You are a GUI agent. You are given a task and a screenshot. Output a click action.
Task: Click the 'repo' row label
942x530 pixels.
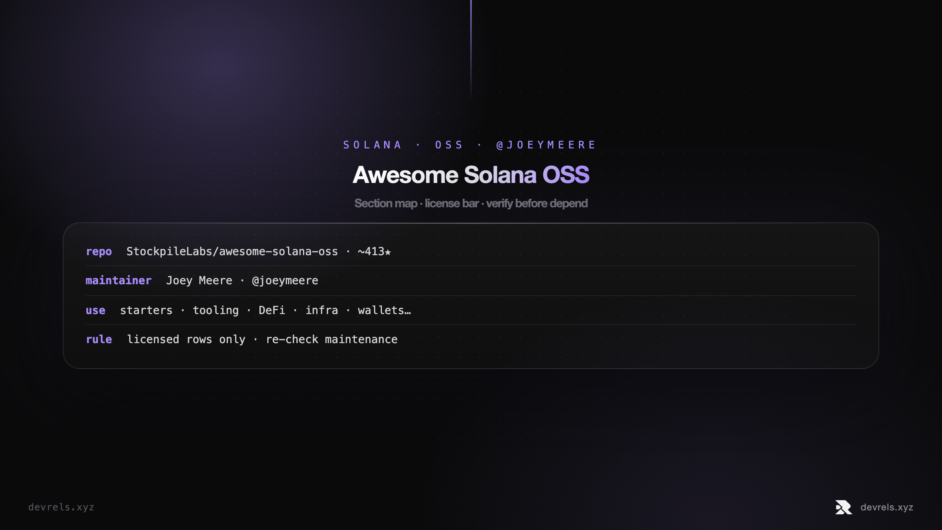point(99,252)
